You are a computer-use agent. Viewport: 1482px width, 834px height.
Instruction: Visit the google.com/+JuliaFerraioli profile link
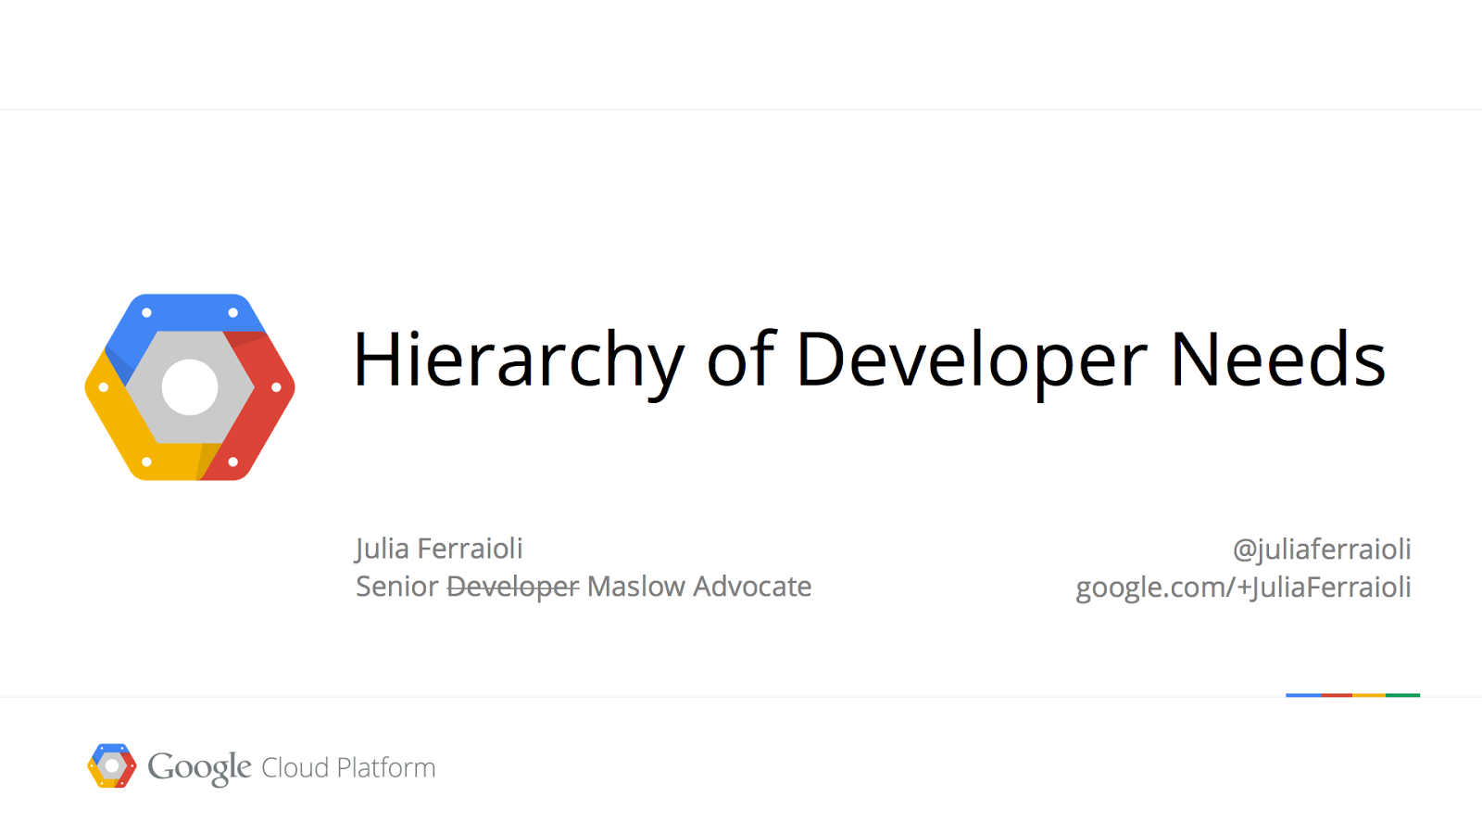tap(1243, 588)
